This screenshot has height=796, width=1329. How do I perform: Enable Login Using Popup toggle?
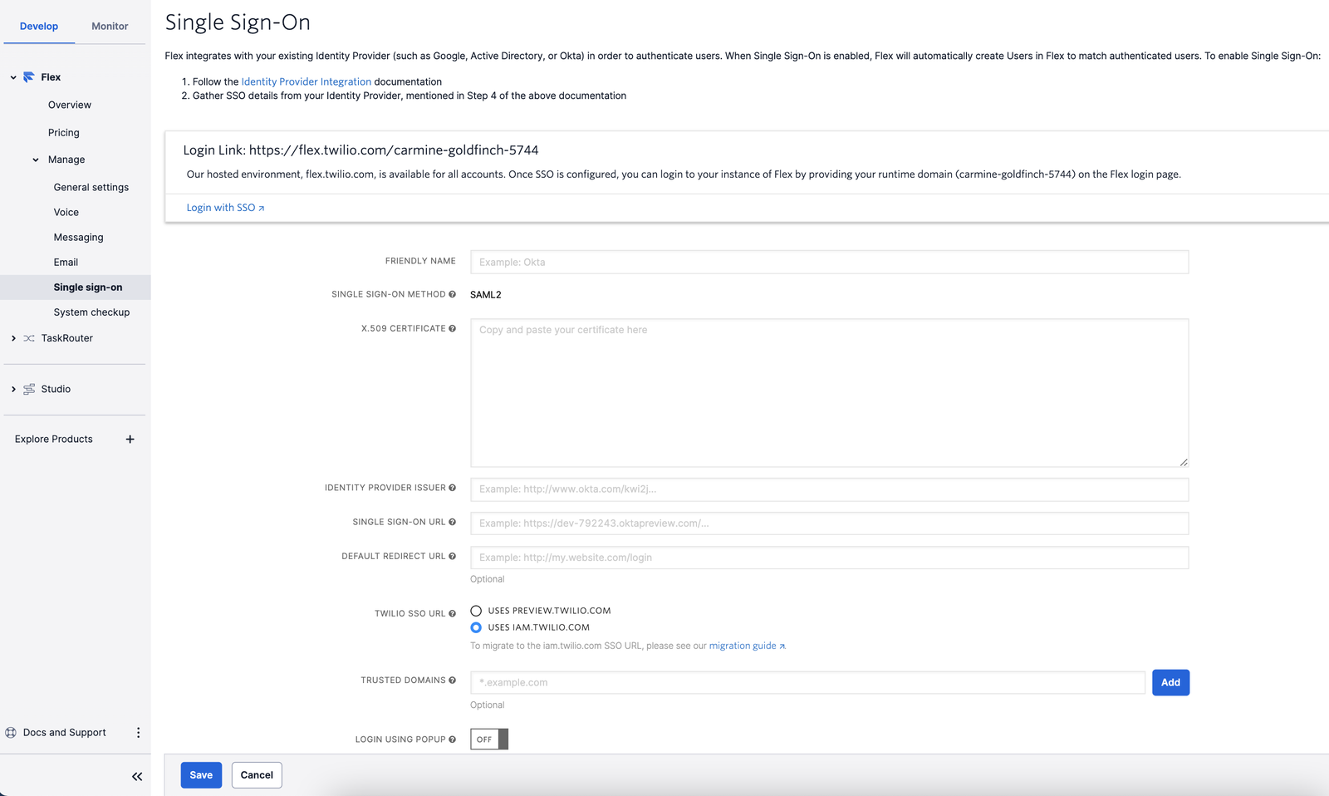coord(488,739)
